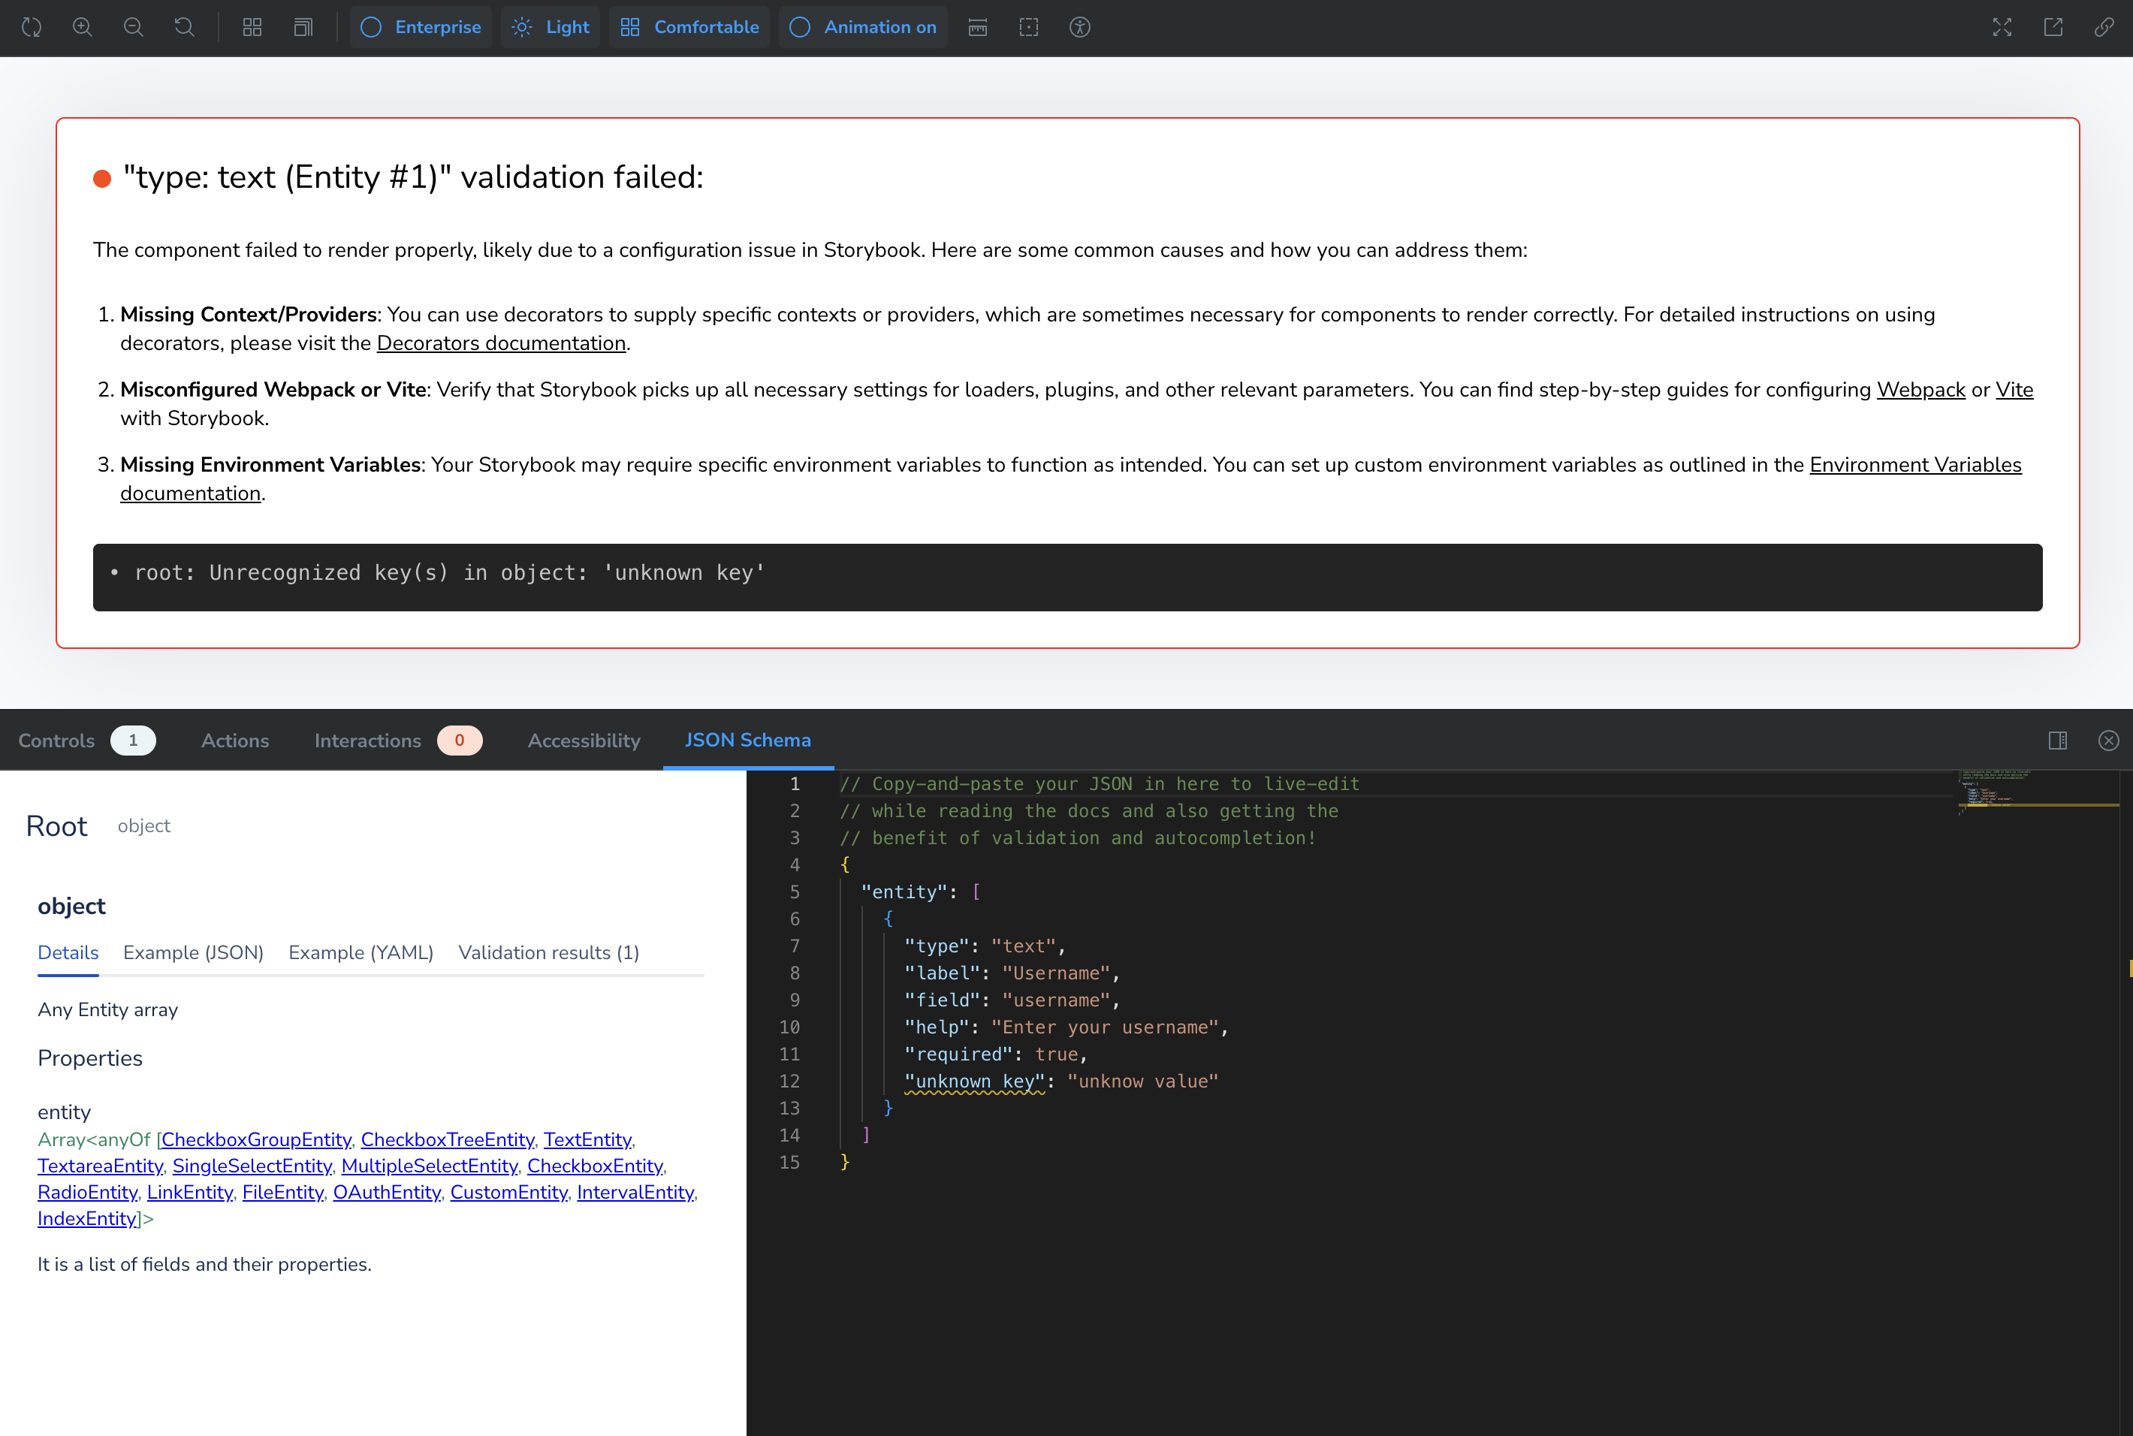This screenshot has width=2133, height=1436.
Task: Enter full screen preview mode
Action: tap(2002, 28)
